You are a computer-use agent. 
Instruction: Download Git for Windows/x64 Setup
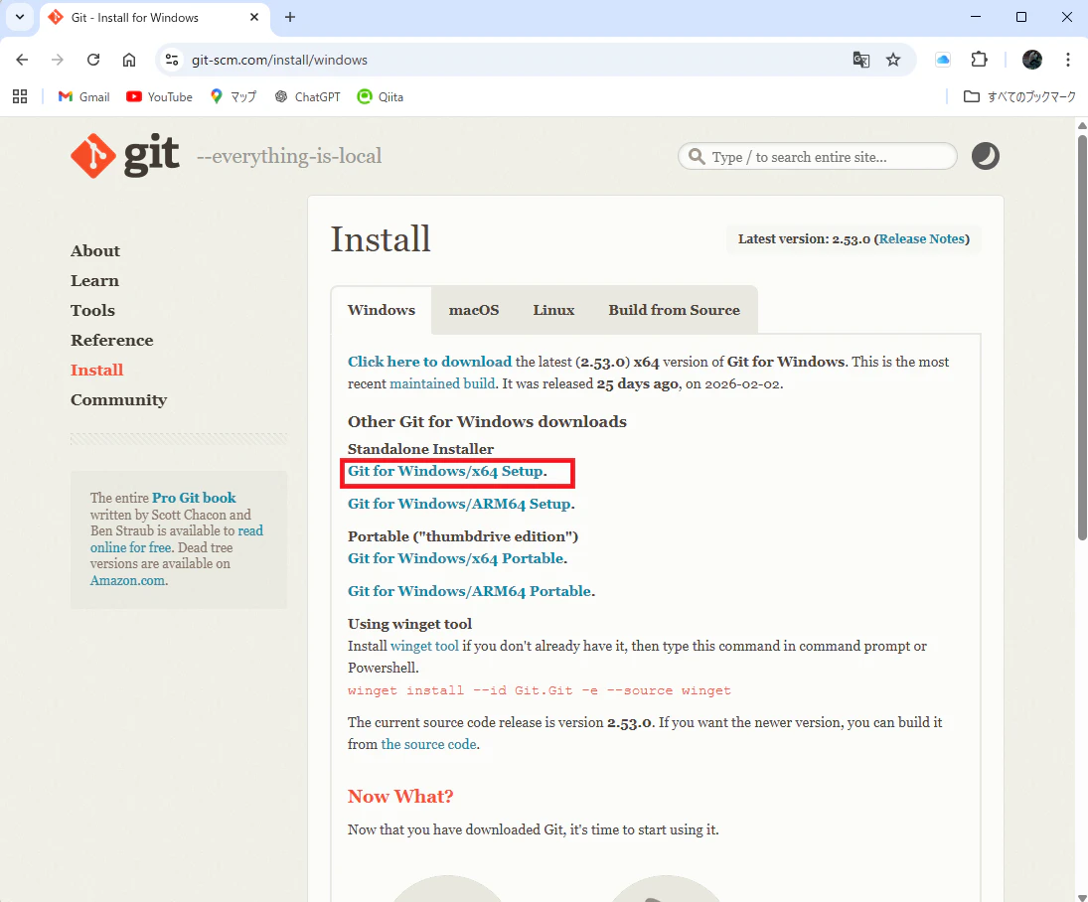(x=445, y=471)
